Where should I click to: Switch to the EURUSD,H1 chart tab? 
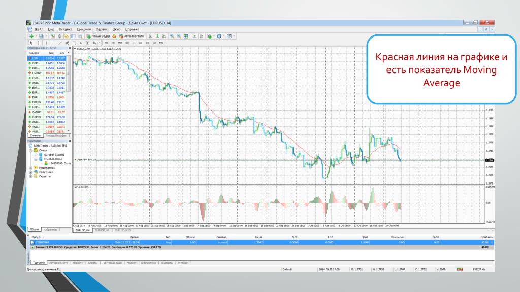click(102, 230)
